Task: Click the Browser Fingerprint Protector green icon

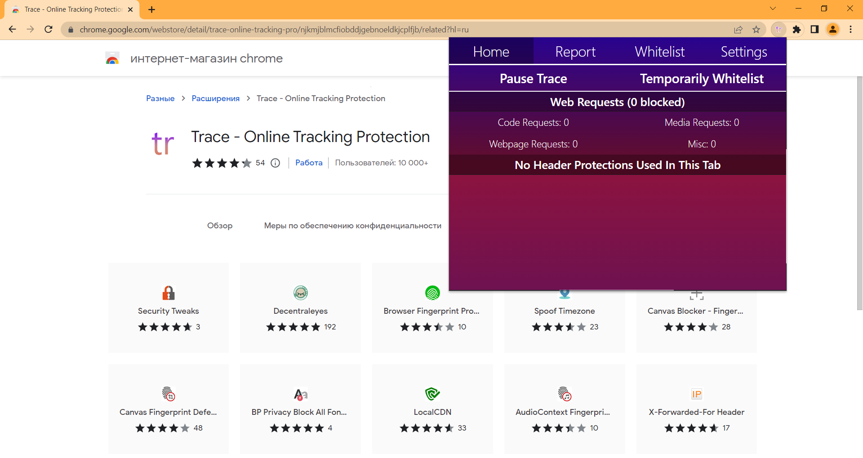Action: (x=432, y=293)
